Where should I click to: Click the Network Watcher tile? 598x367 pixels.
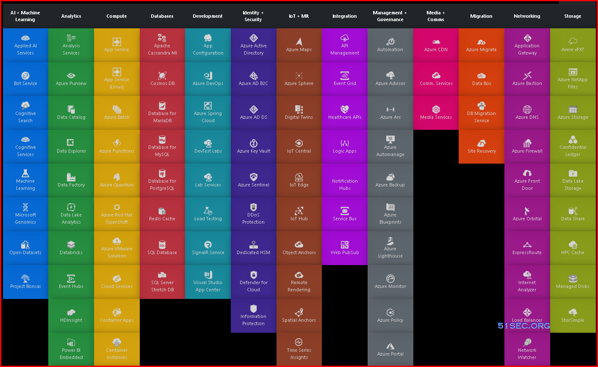pyautogui.click(x=527, y=350)
